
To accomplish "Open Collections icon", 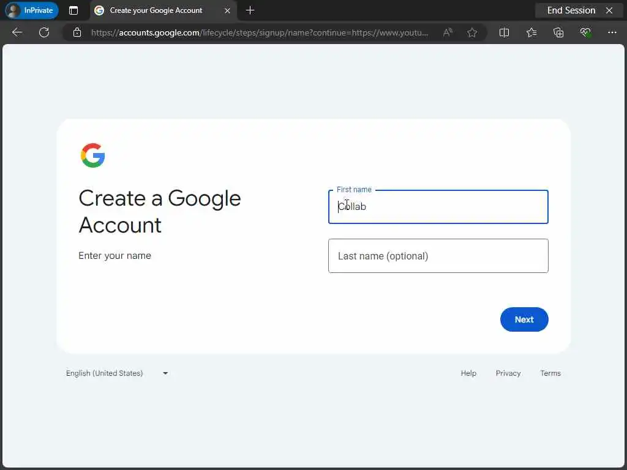I will (x=558, y=32).
